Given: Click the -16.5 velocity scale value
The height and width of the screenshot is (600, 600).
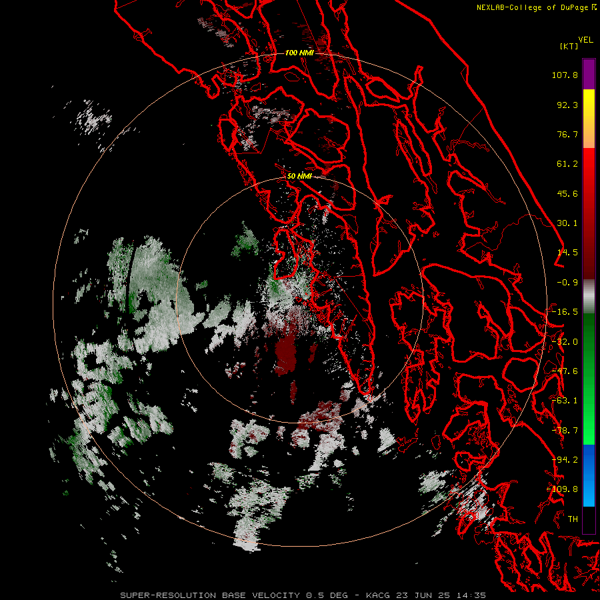Looking at the screenshot, I should [x=565, y=312].
